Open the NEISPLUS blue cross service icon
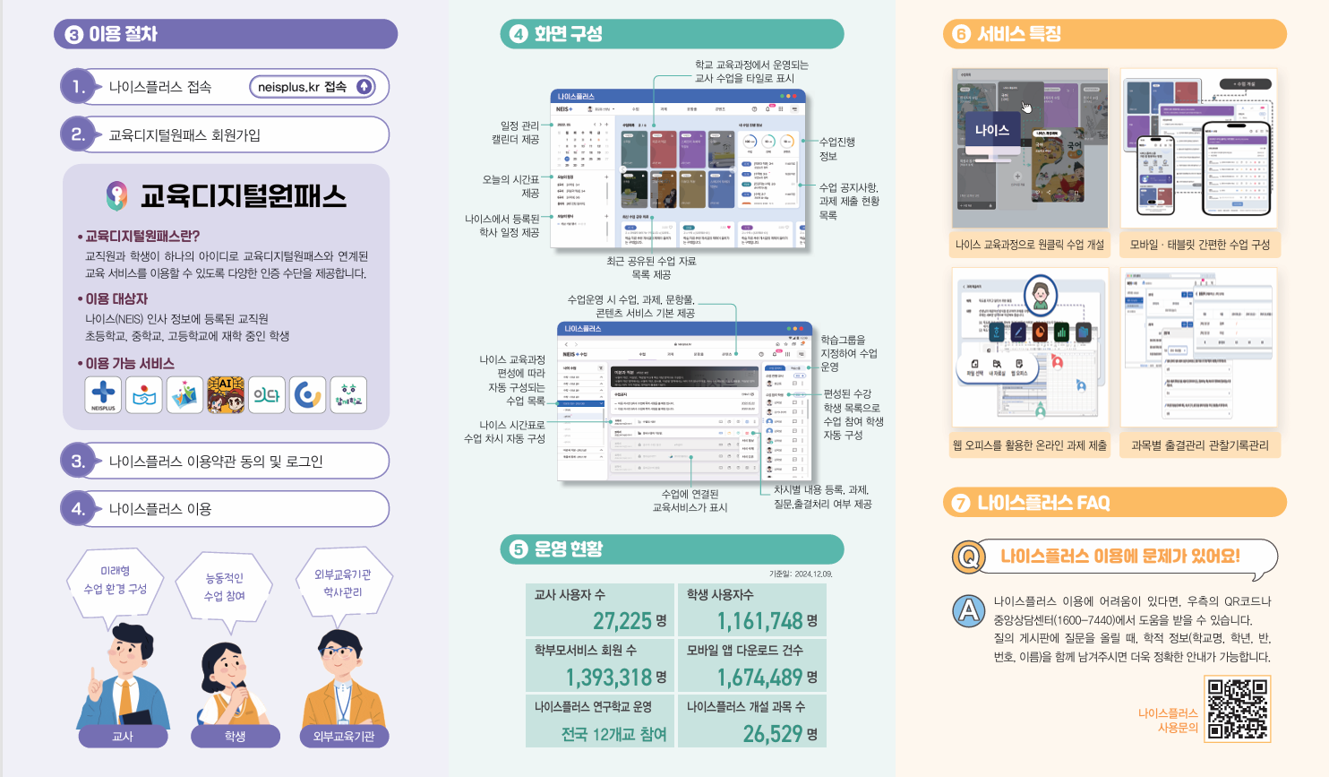The width and height of the screenshot is (1329, 777). (103, 394)
